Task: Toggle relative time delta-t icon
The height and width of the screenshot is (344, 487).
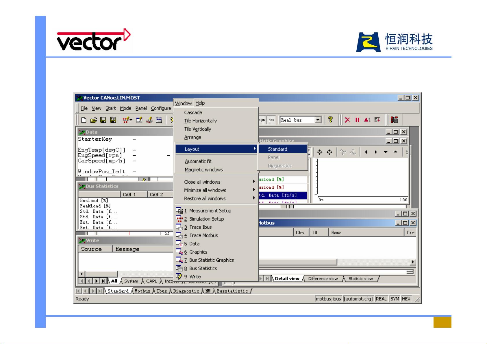Action: coord(367,120)
